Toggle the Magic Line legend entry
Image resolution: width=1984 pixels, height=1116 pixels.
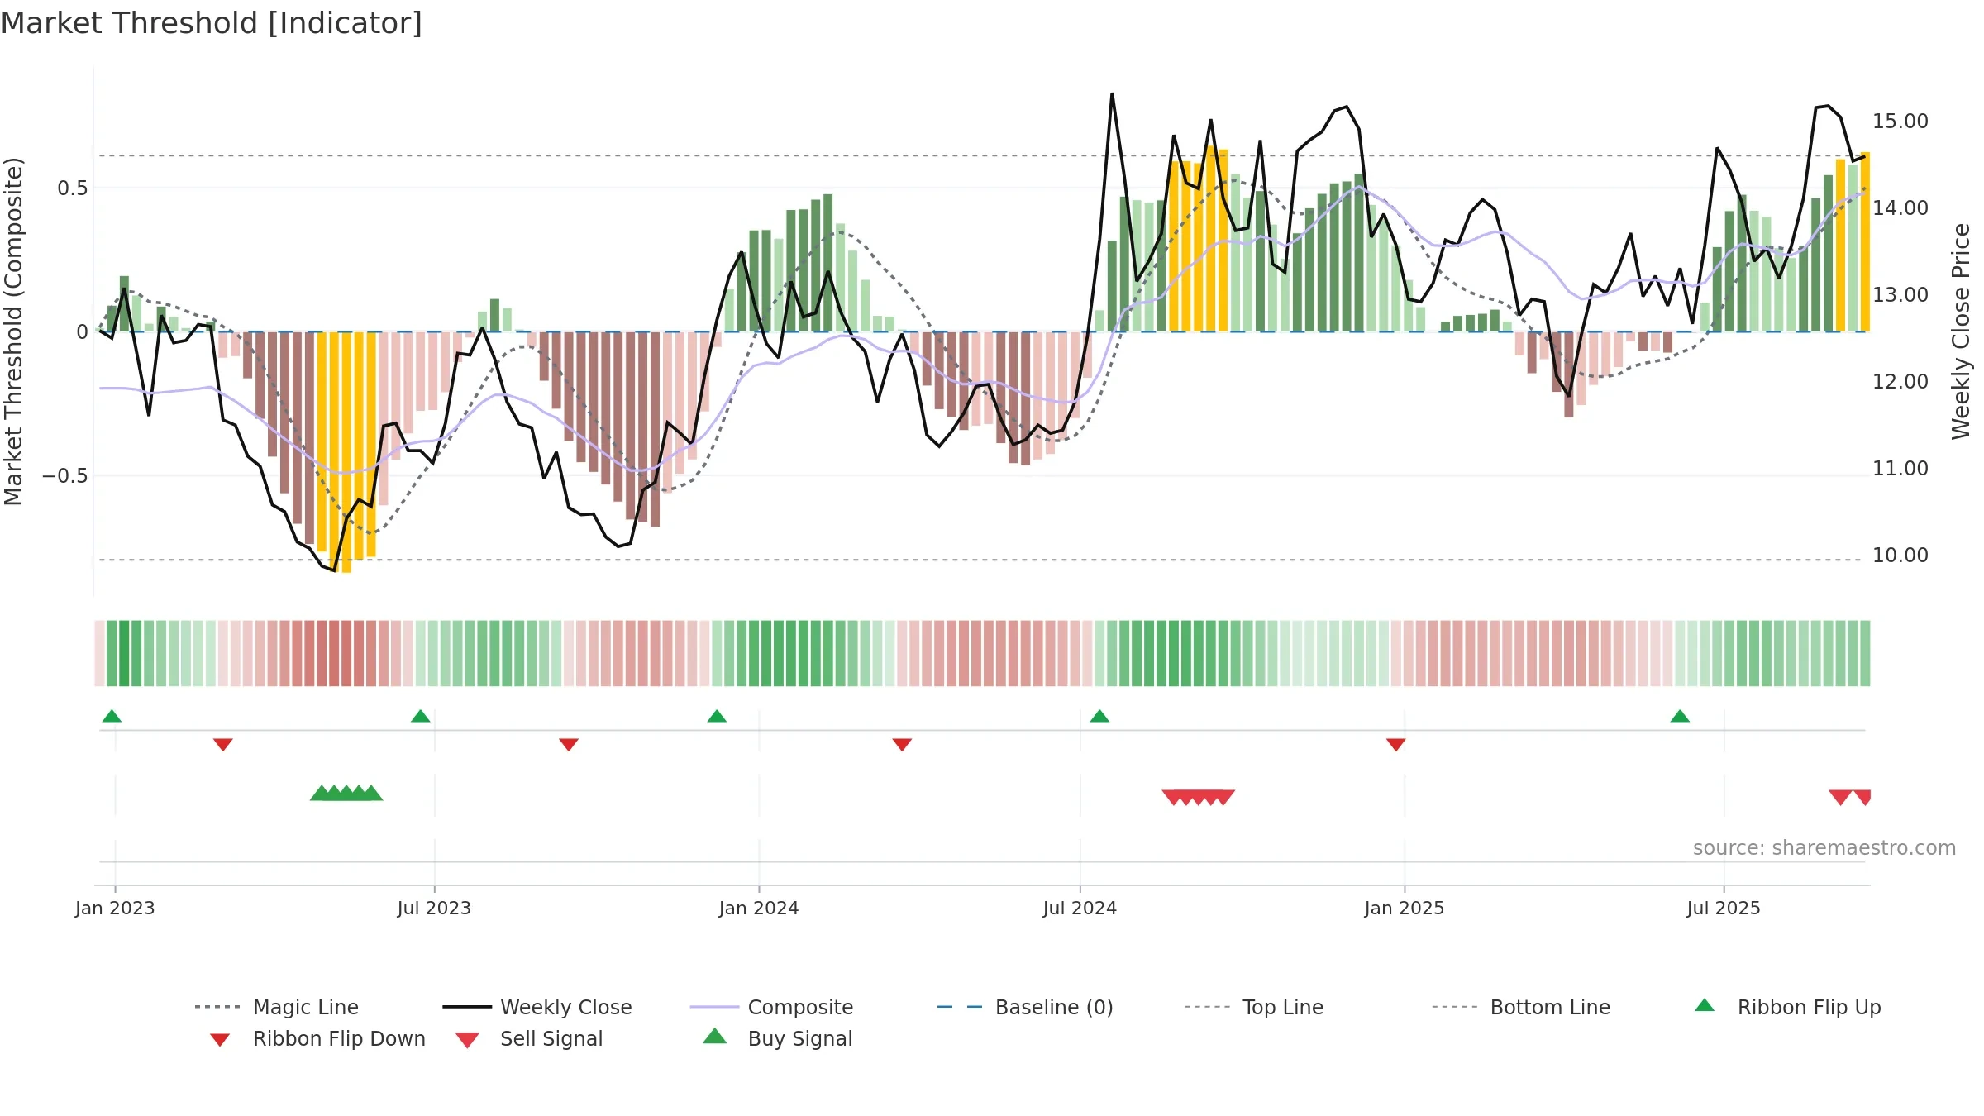click(x=277, y=1007)
